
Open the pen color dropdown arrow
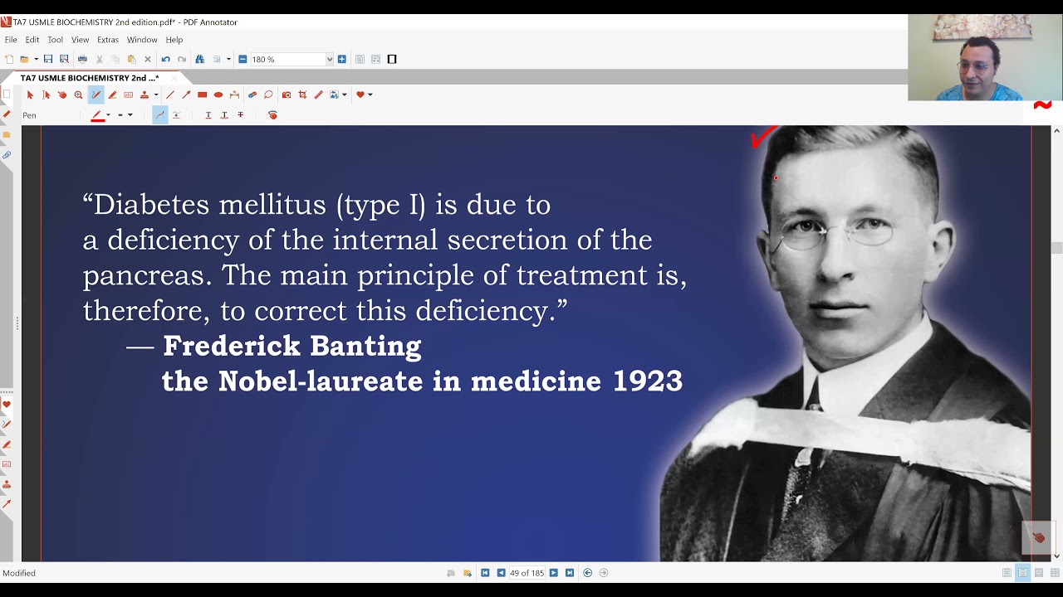108,115
